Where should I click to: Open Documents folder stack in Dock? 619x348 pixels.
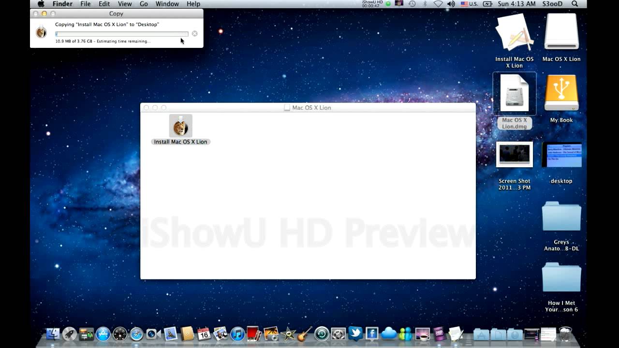tap(498, 334)
